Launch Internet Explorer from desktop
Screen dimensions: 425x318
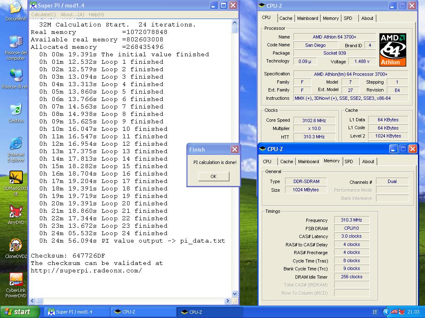(16, 149)
